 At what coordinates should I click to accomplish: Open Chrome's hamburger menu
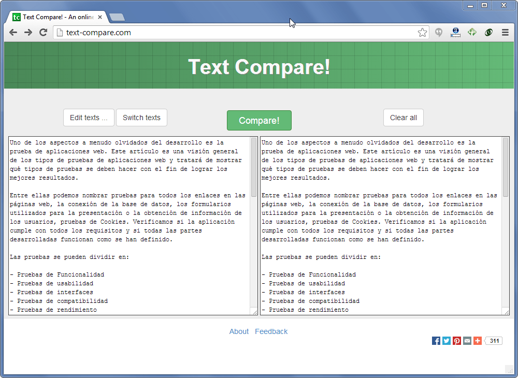(505, 32)
